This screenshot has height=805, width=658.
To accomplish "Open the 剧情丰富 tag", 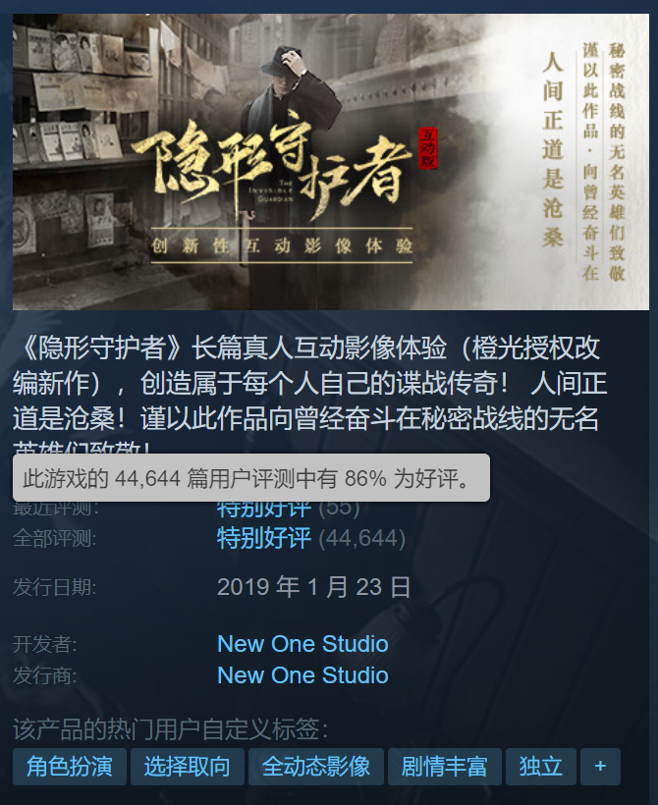I will [444, 766].
